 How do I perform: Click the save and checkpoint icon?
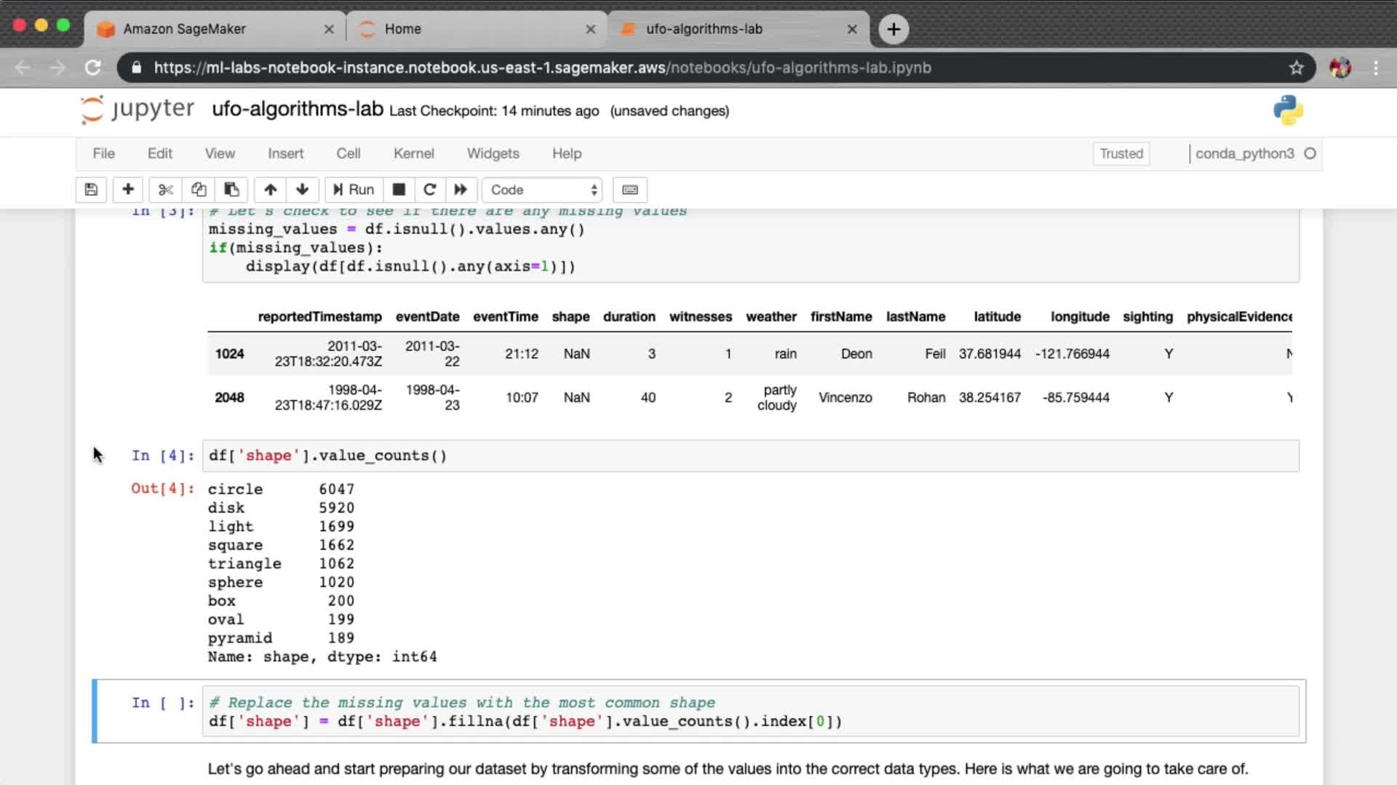(91, 190)
